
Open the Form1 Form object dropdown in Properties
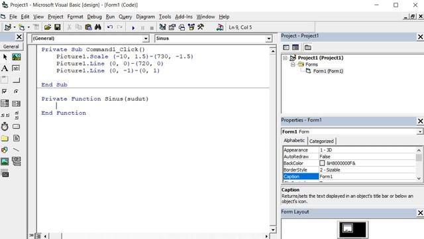(419, 131)
